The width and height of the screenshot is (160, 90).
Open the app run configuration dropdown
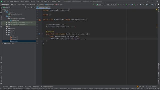pyautogui.click(x=99, y=4)
